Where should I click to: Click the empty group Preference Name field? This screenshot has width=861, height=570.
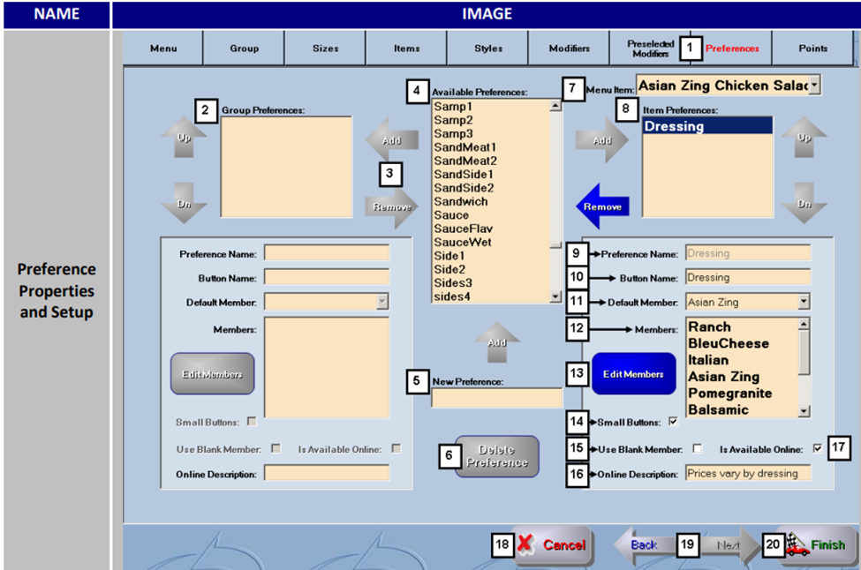coord(327,253)
